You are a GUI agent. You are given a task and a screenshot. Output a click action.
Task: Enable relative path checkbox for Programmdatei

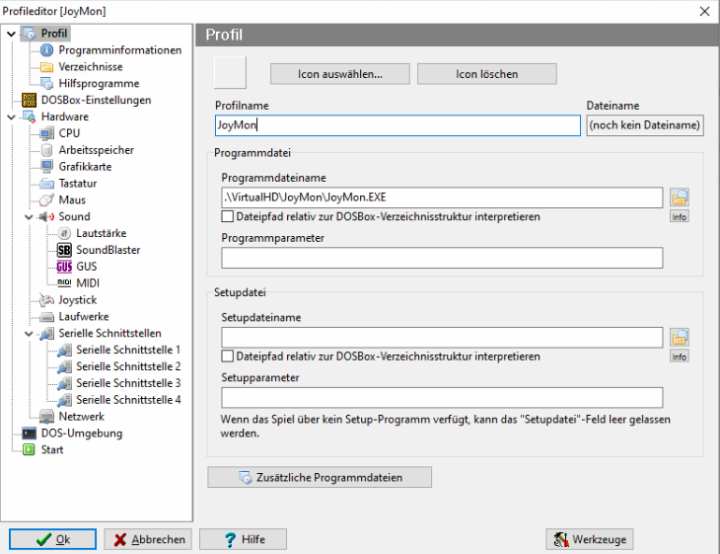(228, 216)
